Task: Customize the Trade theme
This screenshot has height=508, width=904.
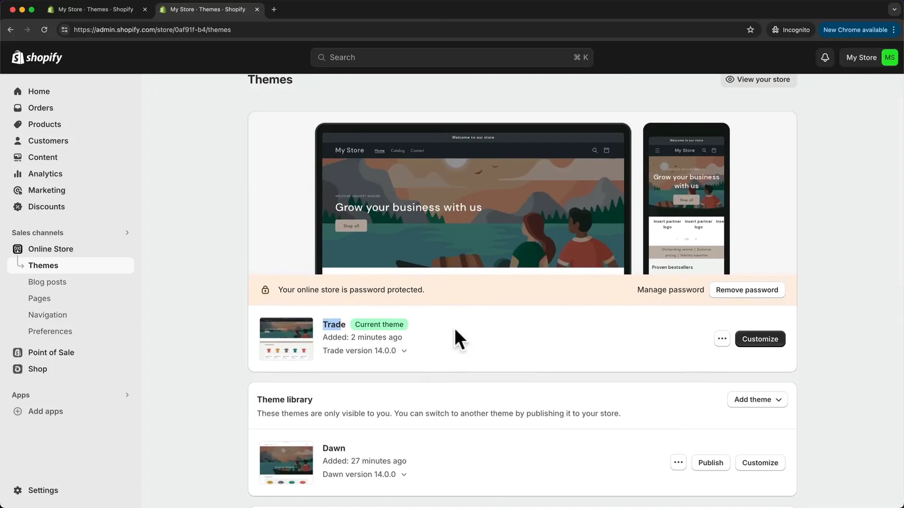Action: pyautogui.click(x=760, y=339)
